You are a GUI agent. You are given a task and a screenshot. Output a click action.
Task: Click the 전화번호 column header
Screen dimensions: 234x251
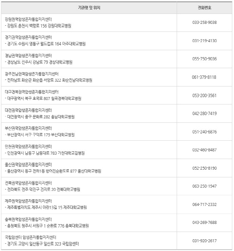tap(204, 7)
